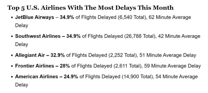Click the Frontier Airlines bold name
This screenshot has width=208, height=93.
35,66
